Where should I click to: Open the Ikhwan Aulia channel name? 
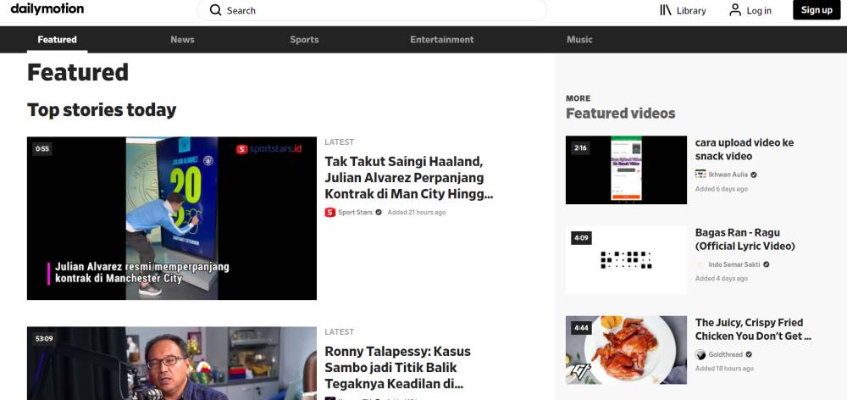click(x=728, y=175)
